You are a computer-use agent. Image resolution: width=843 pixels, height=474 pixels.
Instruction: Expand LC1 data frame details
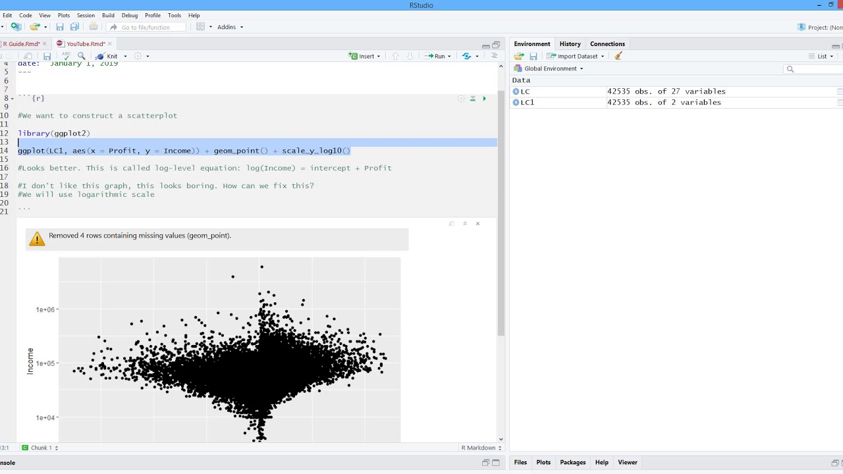(x=516, y=103)
